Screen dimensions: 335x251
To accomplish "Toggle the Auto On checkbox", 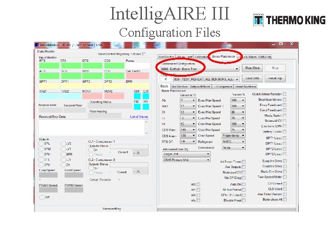I will click(x=244, y=184).
